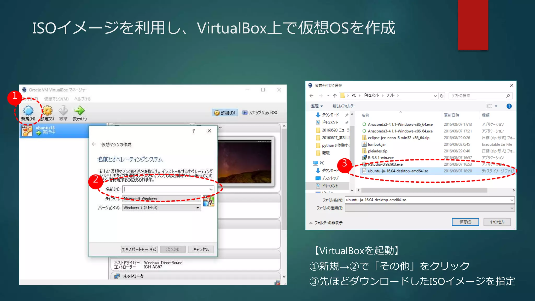Click save dialog キャンセル button
Viewport: 535px width, 301px height.
point(497,222)
